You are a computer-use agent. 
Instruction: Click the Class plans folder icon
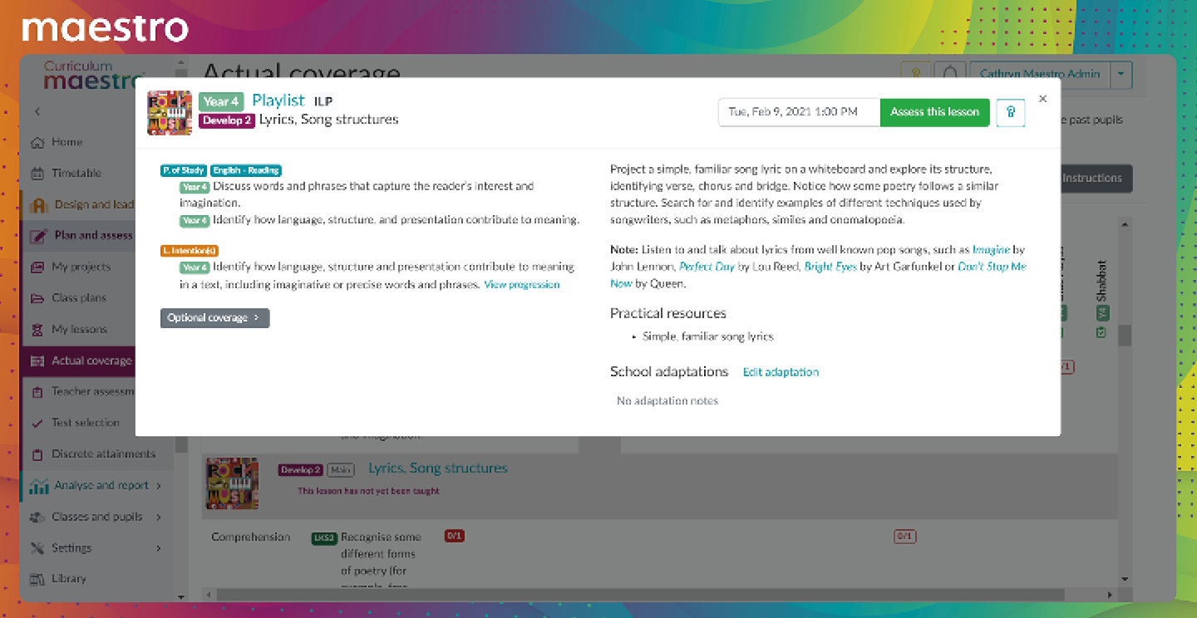(37, 298)
